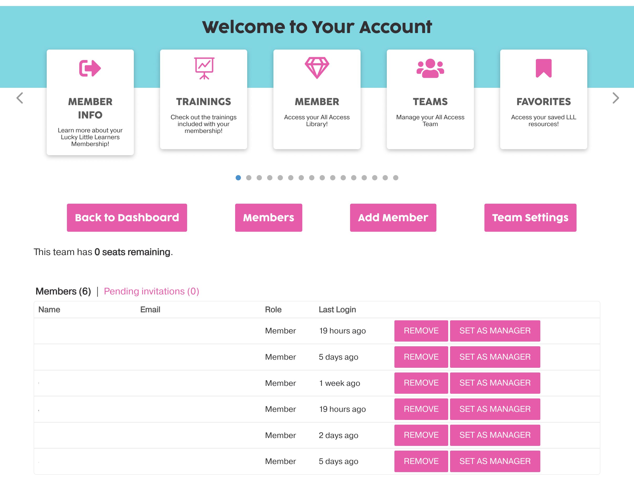Viewport: 634px width, 486px height.
Task: Switch to the Pending invitations tab
Action: [151, 291]
